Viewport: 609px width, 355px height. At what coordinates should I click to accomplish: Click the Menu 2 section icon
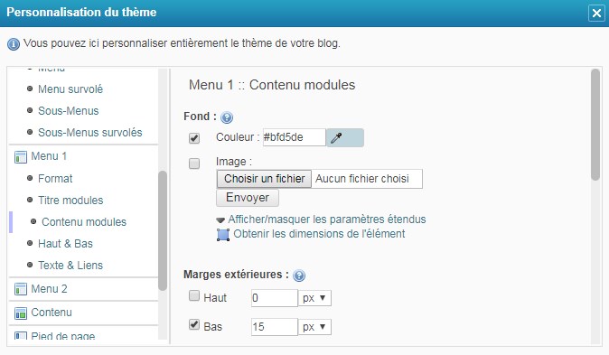tap(20, 289)
